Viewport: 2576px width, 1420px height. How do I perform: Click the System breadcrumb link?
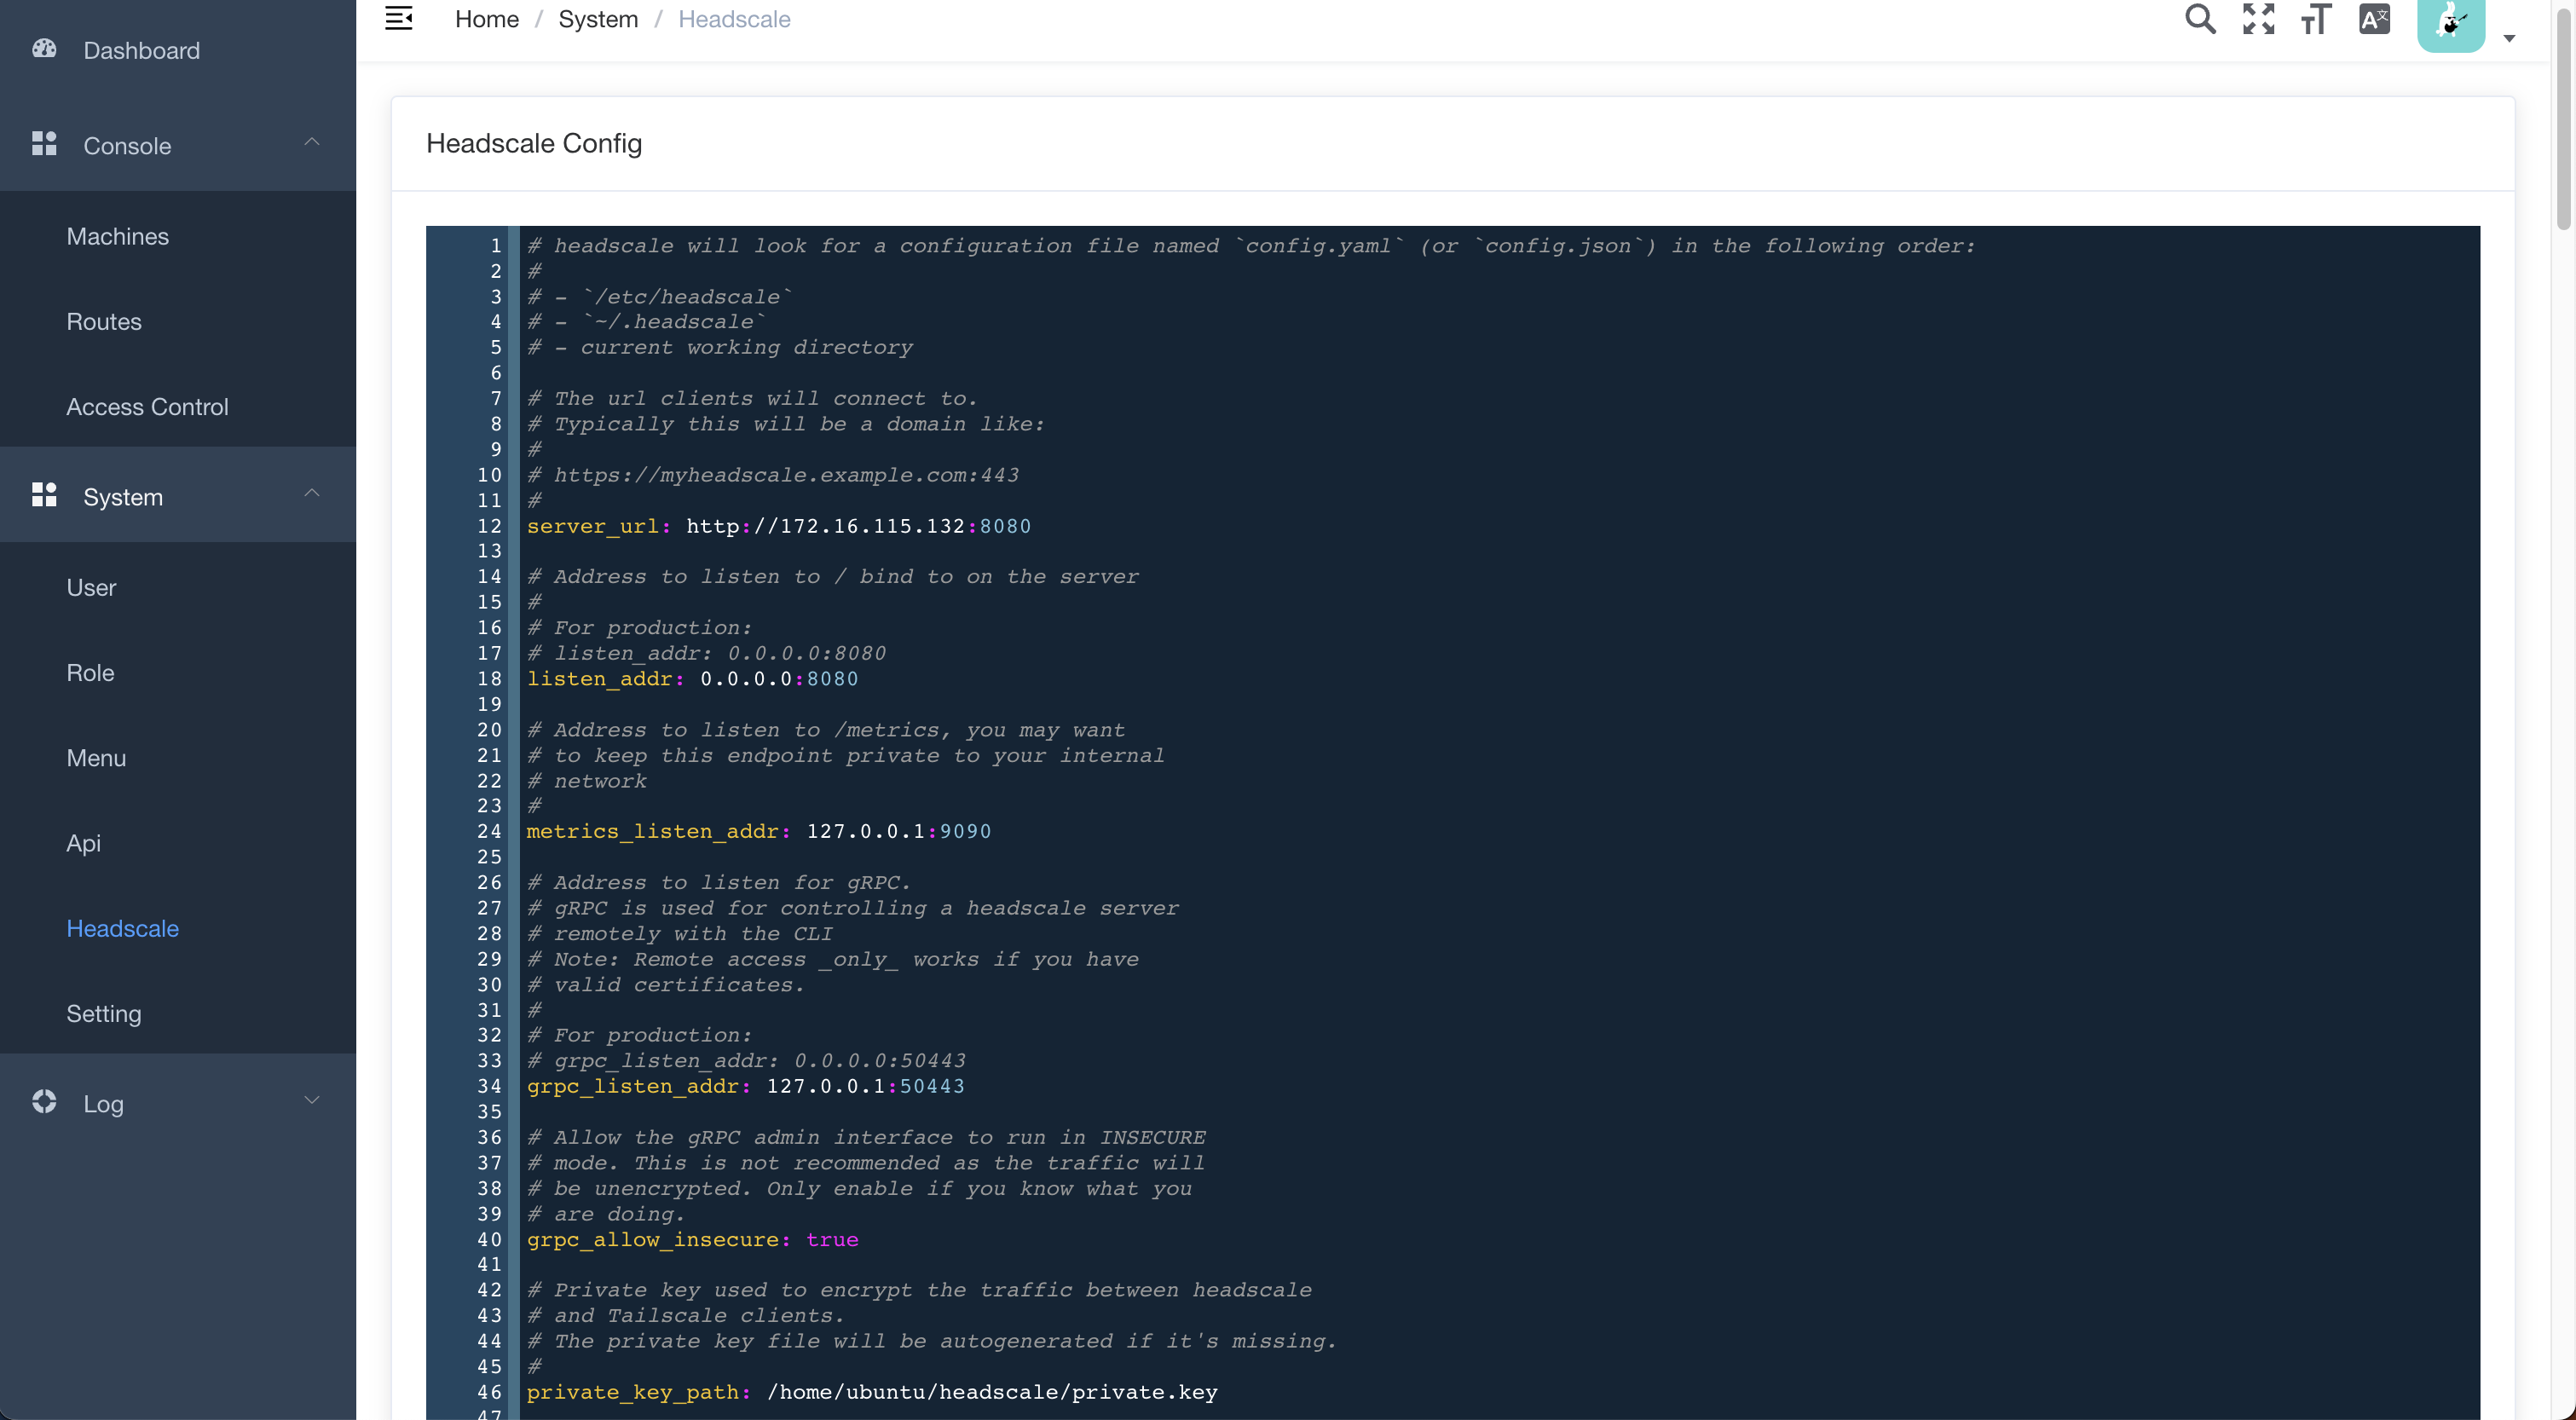coord(597,19)
